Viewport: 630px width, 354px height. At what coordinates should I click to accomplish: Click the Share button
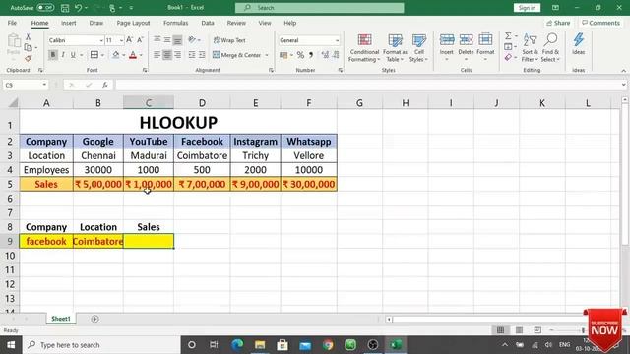[558, 23]
